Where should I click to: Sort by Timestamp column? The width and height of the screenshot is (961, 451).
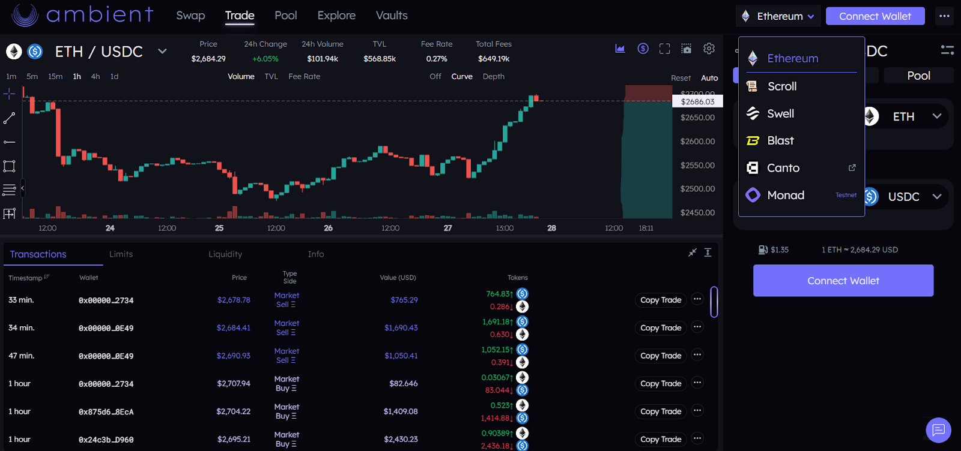[x=28, y=278]
